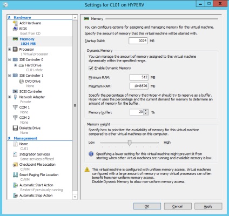This screenshot has width=229, height=216.
Task: Select Diskette Drive label
Action: tap(30, 128)
